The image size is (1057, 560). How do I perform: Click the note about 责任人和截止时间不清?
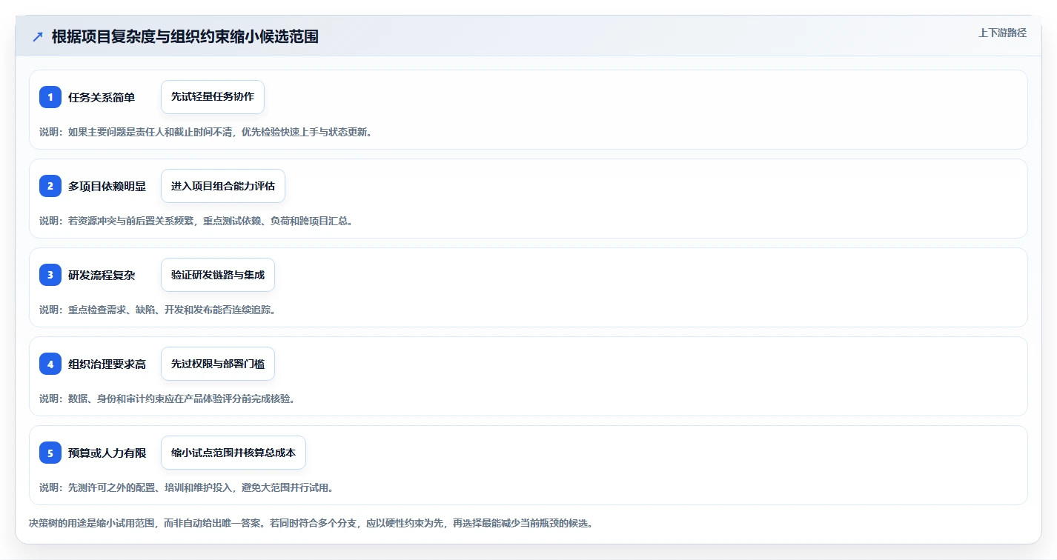[x=205, y=132]
